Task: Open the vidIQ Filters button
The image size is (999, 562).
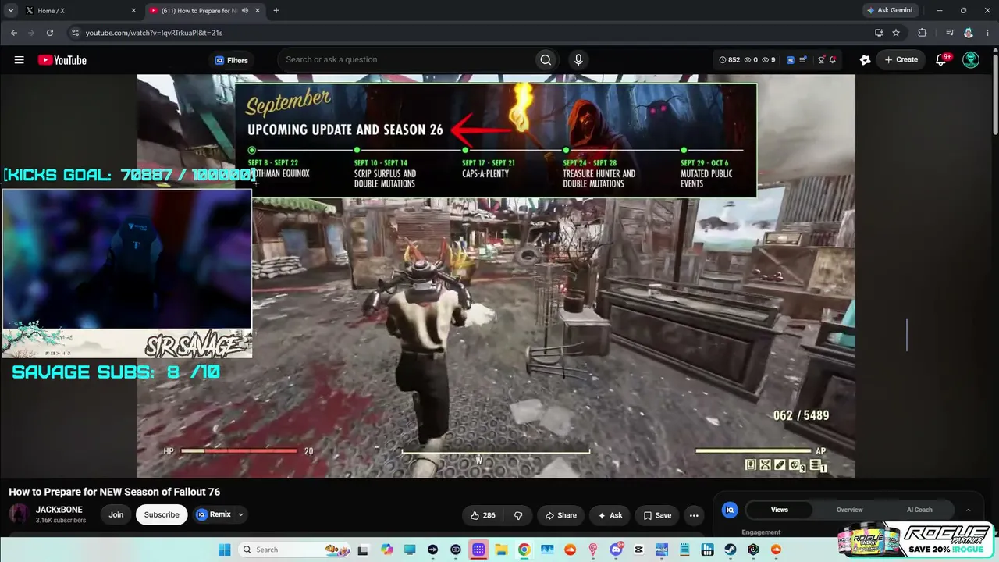Action: [x=231, y=60]
